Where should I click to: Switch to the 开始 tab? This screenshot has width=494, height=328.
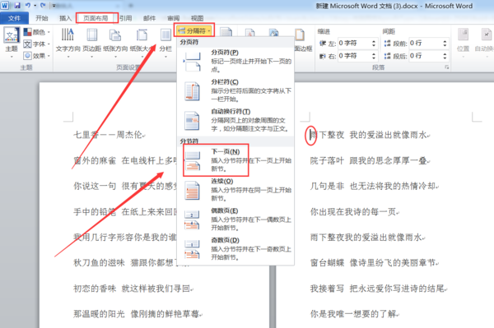[42, 18]
